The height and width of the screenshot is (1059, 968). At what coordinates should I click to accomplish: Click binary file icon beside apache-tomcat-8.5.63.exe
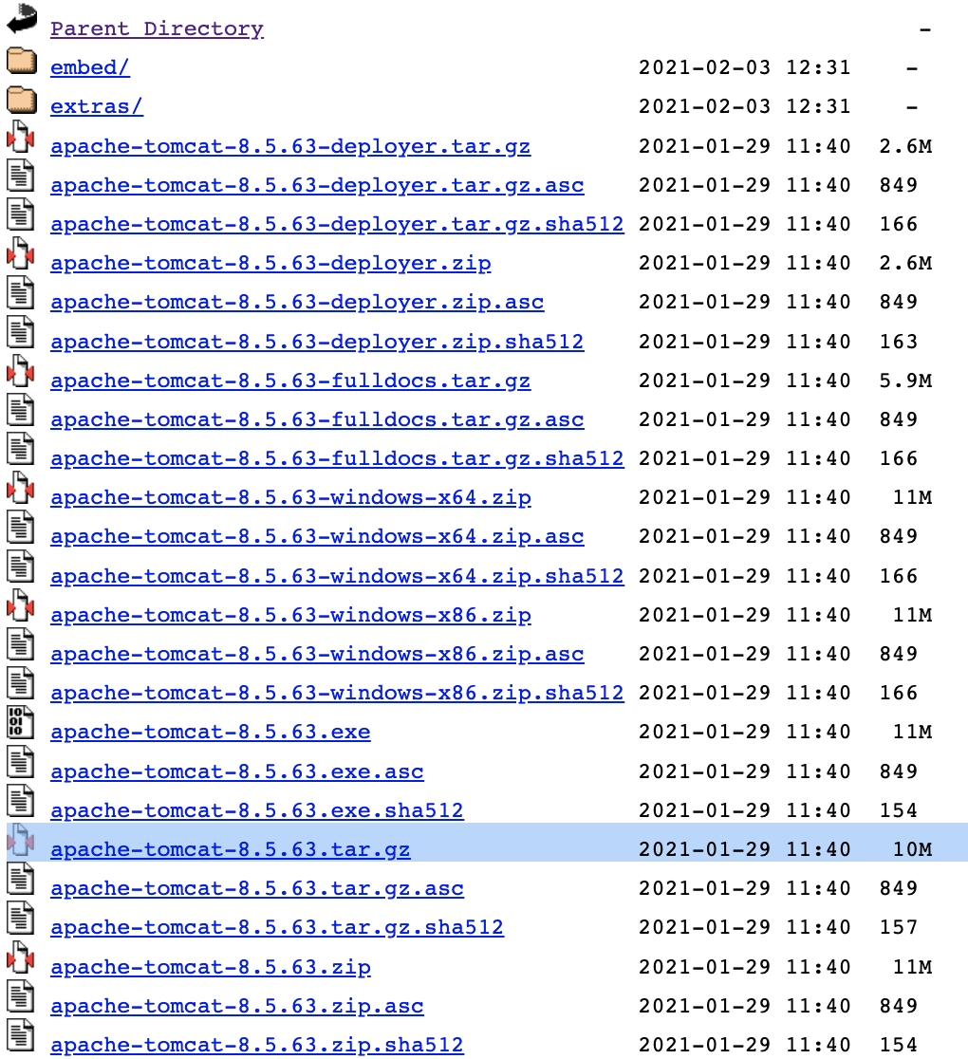(20, 723)
